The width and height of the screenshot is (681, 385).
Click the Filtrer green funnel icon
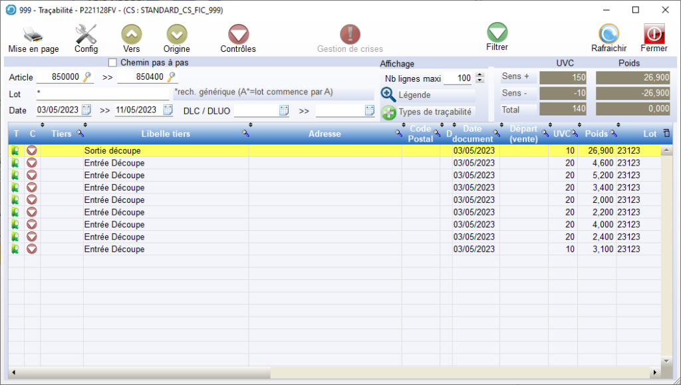pyautogui.click(x=497, y=33)
